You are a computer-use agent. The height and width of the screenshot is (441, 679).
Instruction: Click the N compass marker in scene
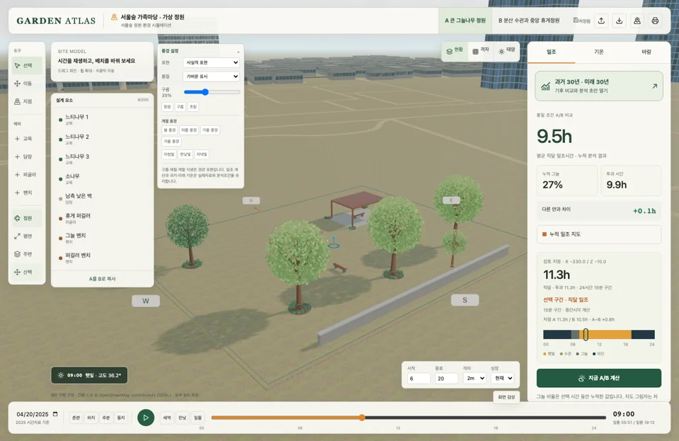point(251,200)
